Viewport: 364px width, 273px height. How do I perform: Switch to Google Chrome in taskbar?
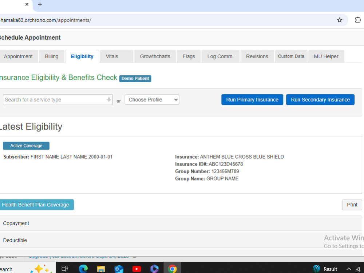172,269
